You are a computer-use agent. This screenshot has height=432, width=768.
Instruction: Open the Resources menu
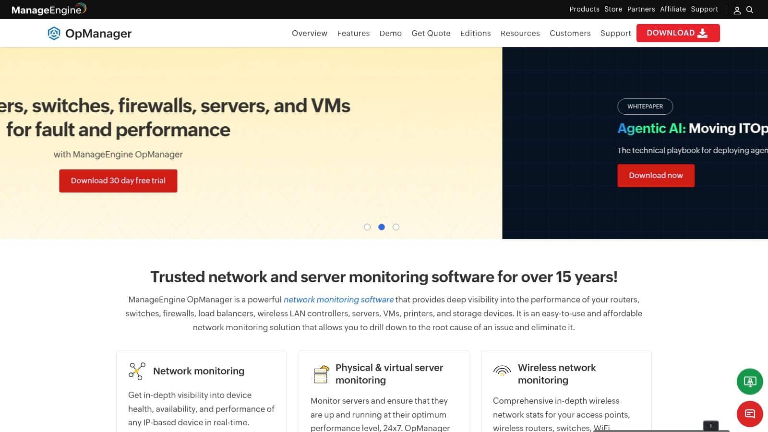point(520,33)
